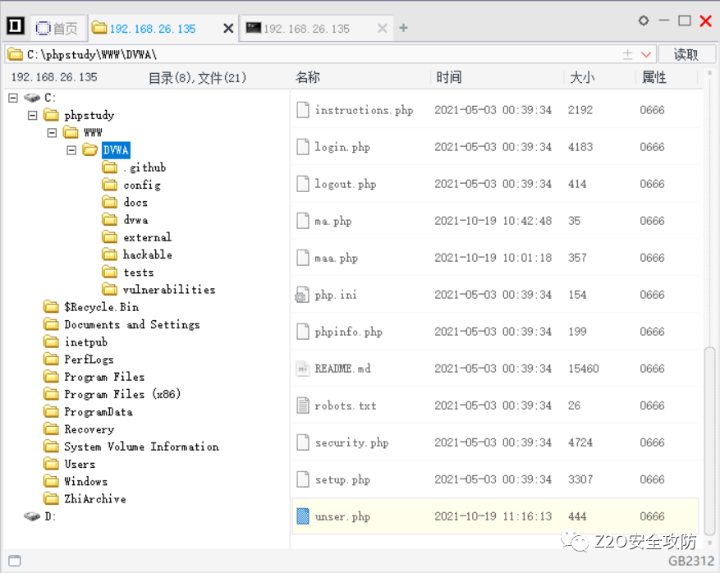Select the Recovery folder

(x=89, y=429)
